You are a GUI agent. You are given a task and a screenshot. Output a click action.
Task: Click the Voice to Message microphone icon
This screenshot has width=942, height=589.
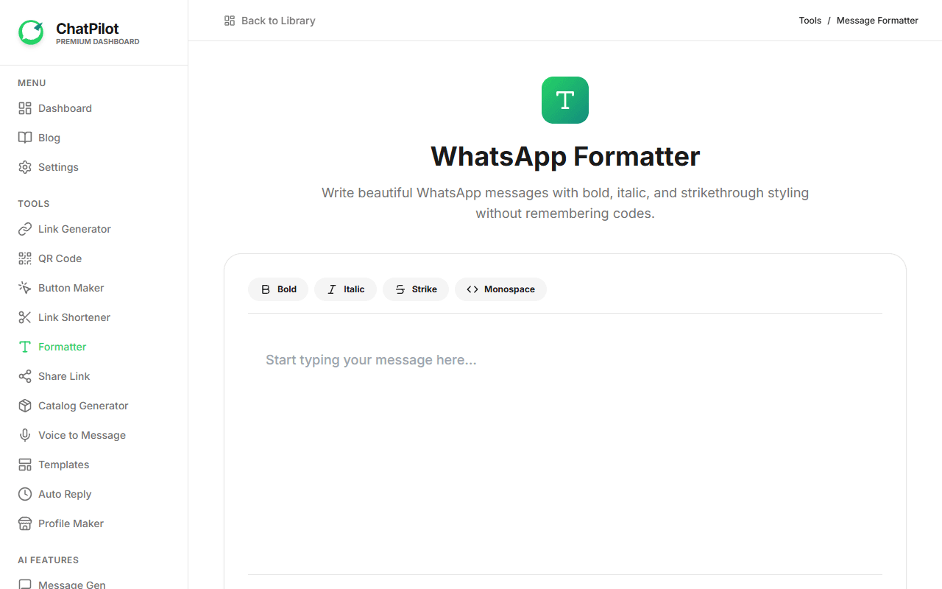[x=25, y=435]
